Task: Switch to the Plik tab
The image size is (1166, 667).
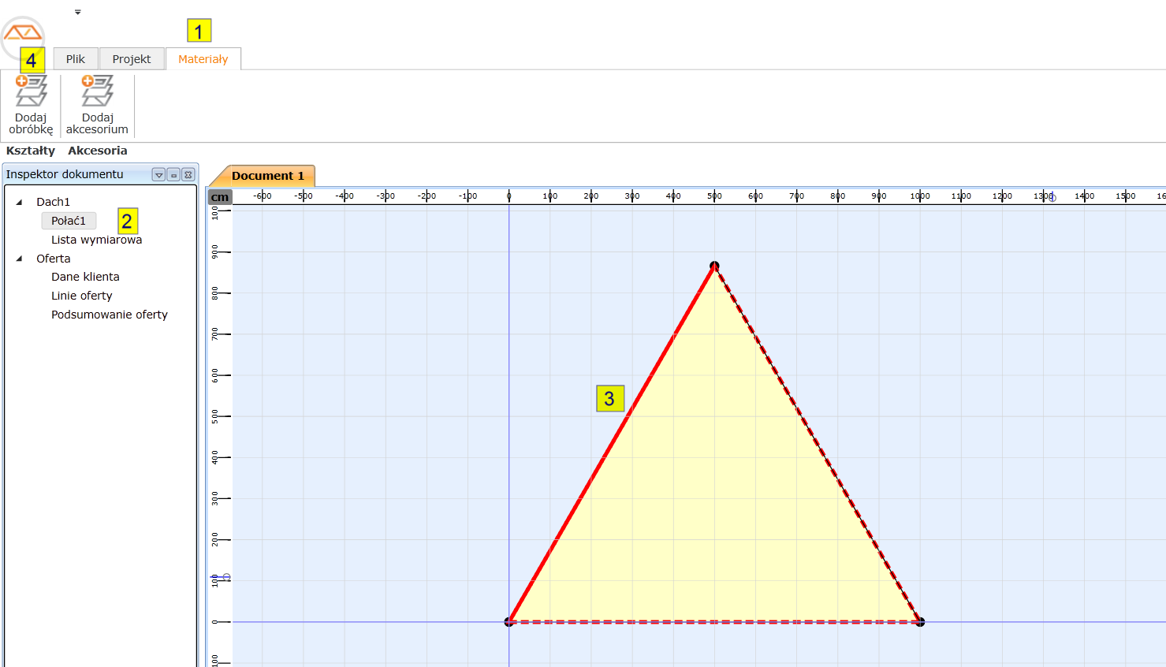Action: (76, 59)
